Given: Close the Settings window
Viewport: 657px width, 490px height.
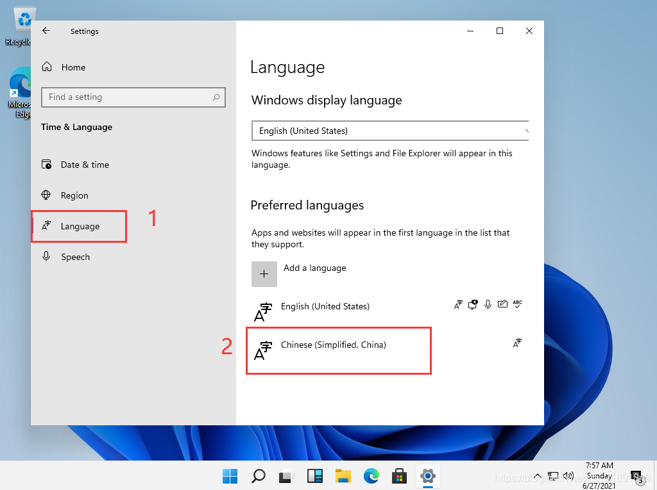Looking at the screenshot, I should [x=529, y=31].
